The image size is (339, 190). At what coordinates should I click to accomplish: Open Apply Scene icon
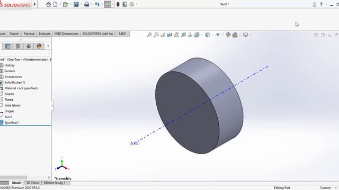point(235,35)
